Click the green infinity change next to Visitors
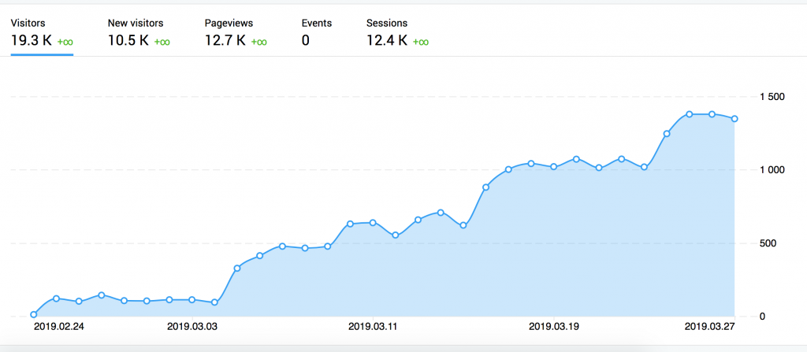The image size is (807, 352). (65, 42)
